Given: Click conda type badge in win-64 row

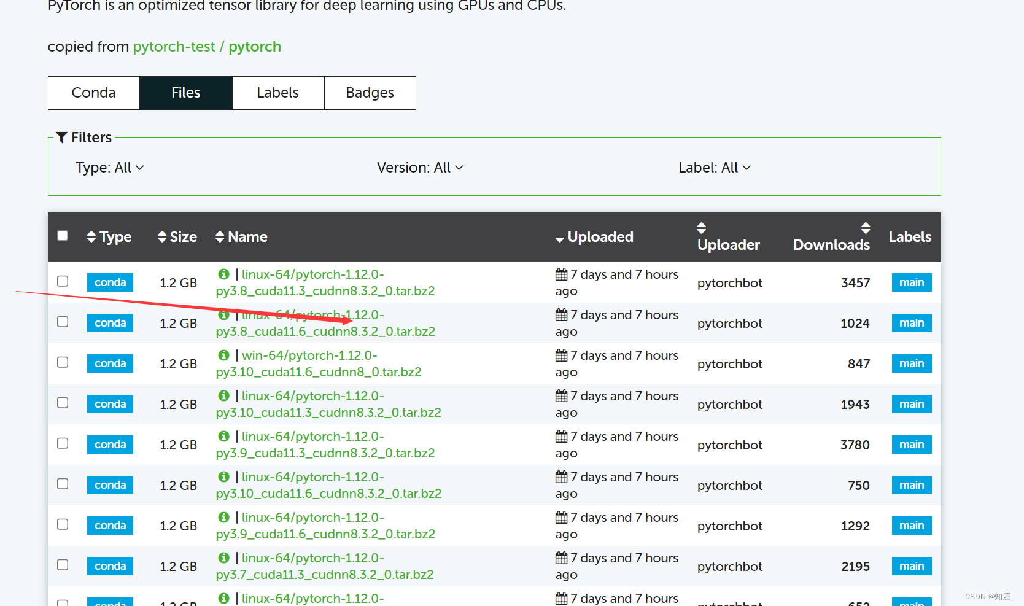Looking at the screenshot, I should pos(110,363).
